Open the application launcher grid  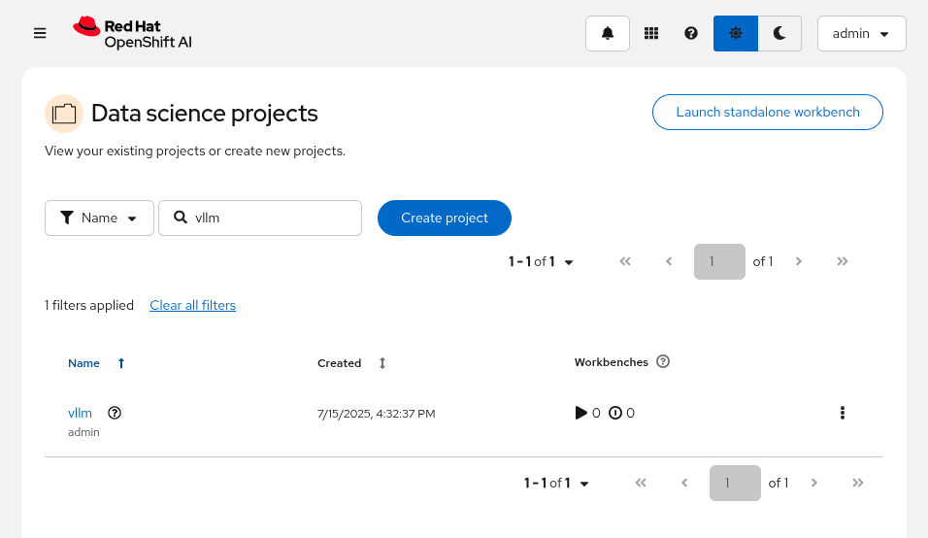651,33
